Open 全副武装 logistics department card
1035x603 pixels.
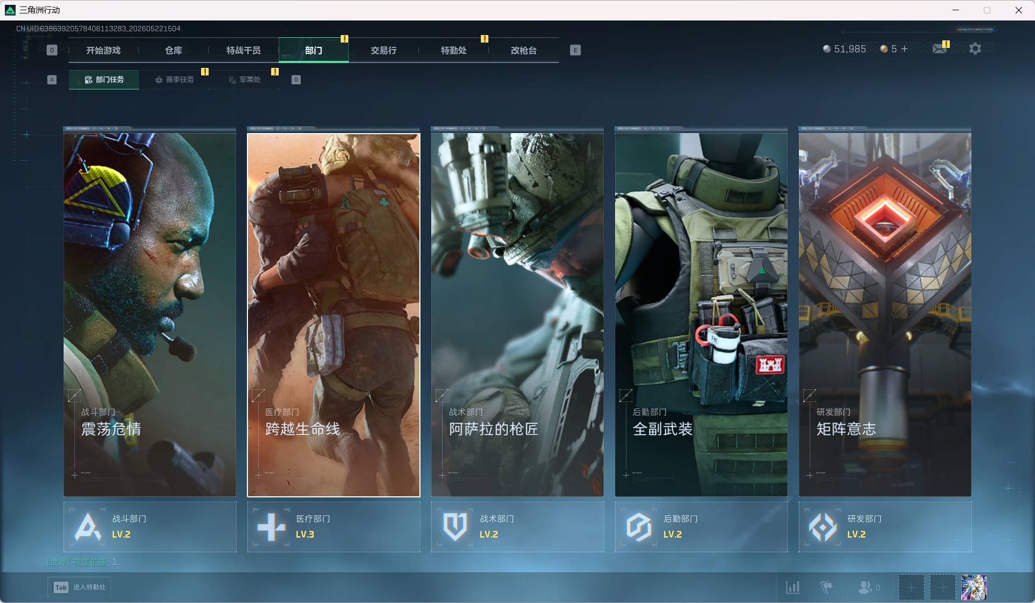click(x=701, y=315)
